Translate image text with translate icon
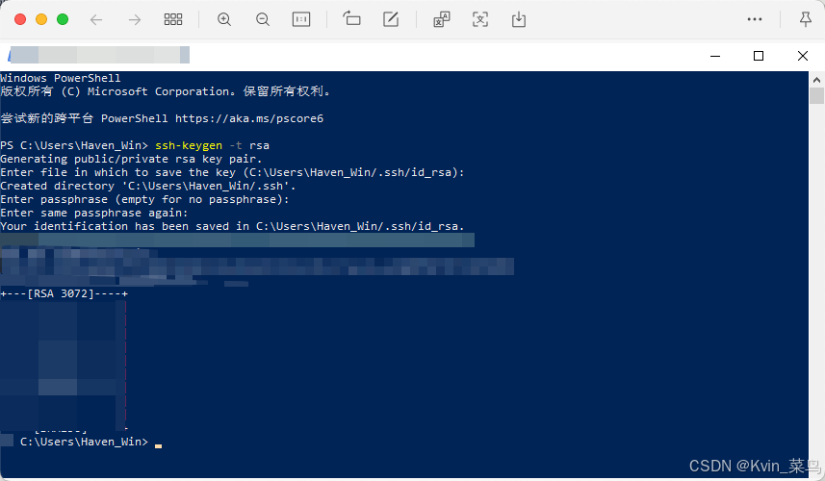Screen dimensions: 825x481 (442, 19)
